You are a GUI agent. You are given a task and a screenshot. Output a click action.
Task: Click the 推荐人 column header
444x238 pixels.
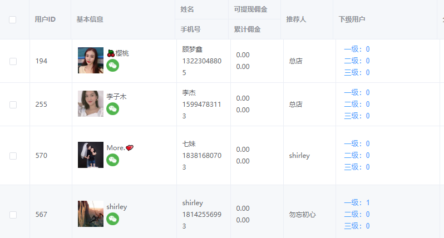tap(296, 19)
